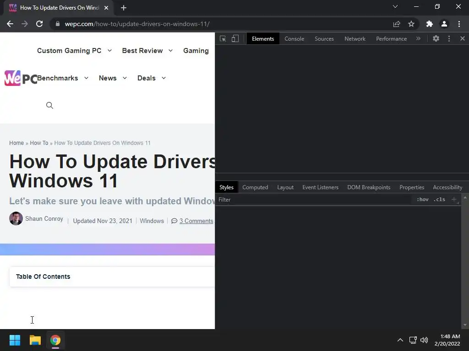Toggle the .cls element classes button

click(439, 199)
